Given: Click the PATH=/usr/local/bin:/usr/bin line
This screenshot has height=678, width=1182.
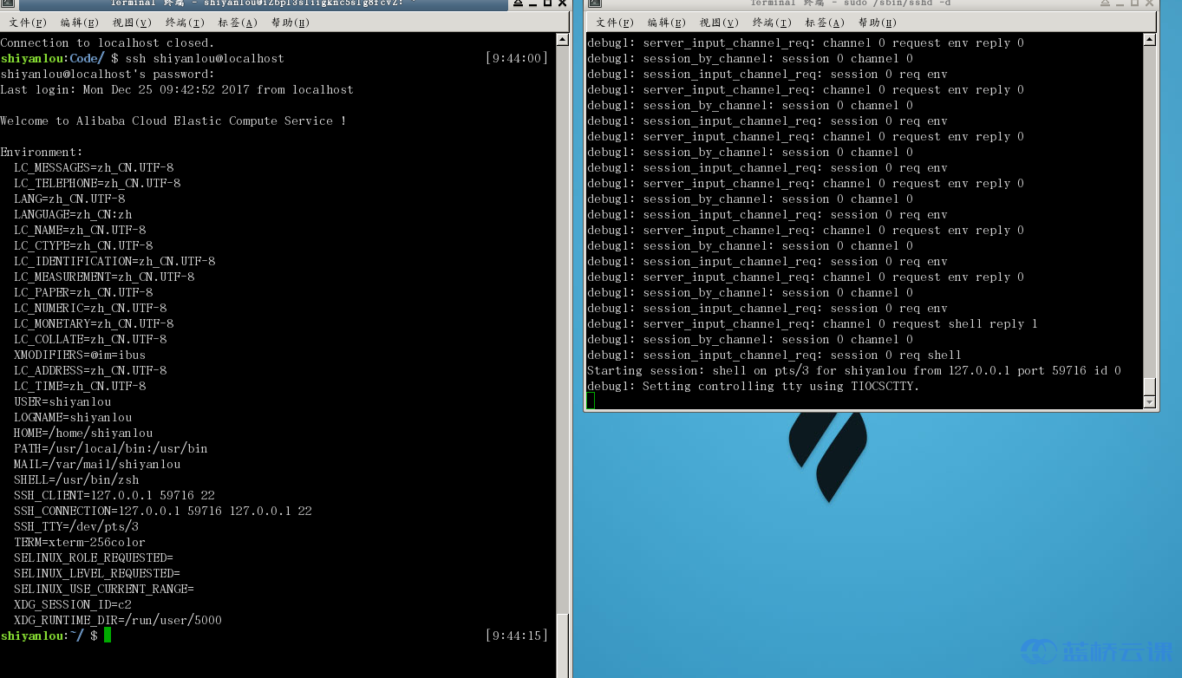Looking at the screenshot, I should [111, 448].
